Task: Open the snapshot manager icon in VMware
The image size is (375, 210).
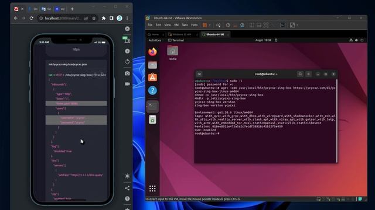Action: point(242,25)
